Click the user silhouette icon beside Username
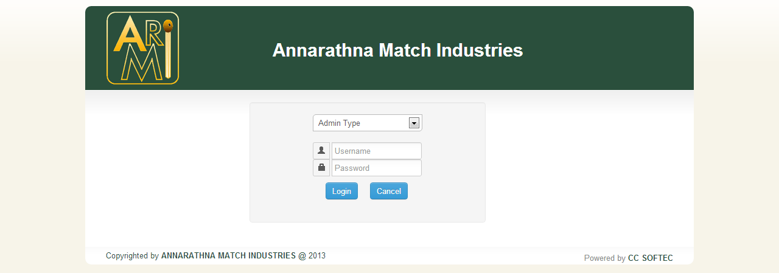Viewport: 779px width, 273px height. (x=321, y=151)
